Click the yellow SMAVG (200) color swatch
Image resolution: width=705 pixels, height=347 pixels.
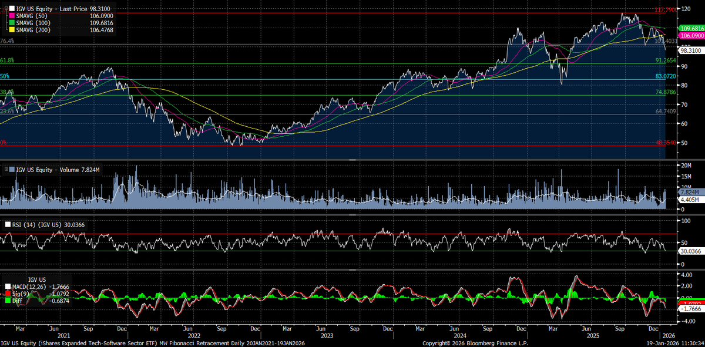pos(12,30)
